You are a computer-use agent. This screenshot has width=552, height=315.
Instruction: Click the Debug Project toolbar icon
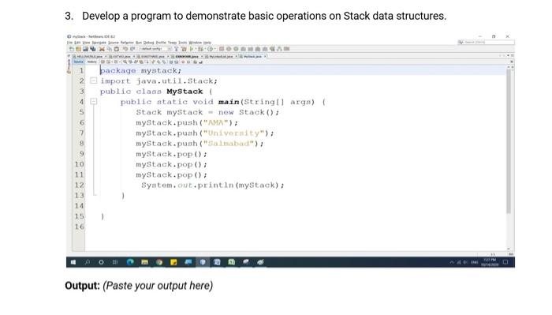[200, 49]
